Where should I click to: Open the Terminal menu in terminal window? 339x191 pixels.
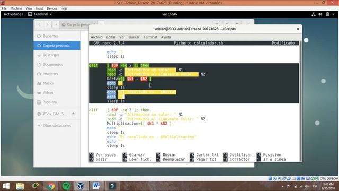coord(150,37)
